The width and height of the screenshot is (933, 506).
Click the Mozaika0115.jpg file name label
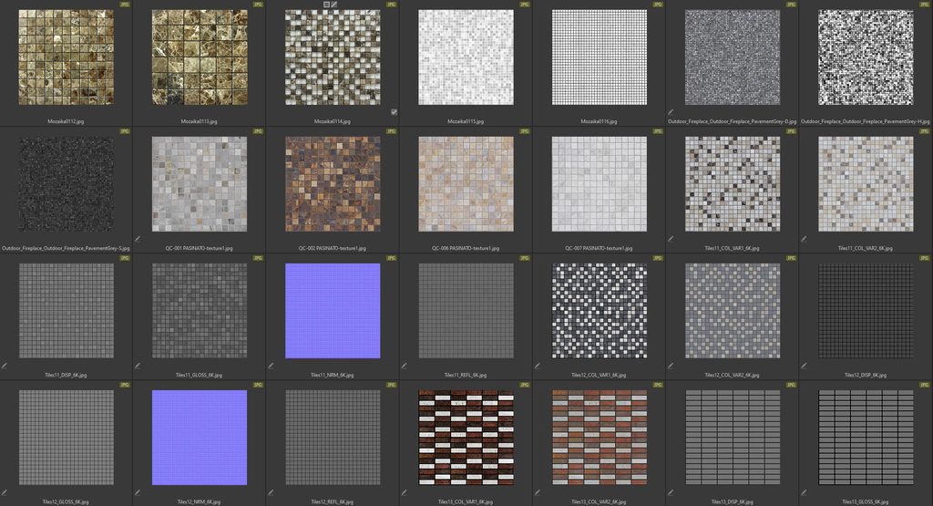point(466,120)
